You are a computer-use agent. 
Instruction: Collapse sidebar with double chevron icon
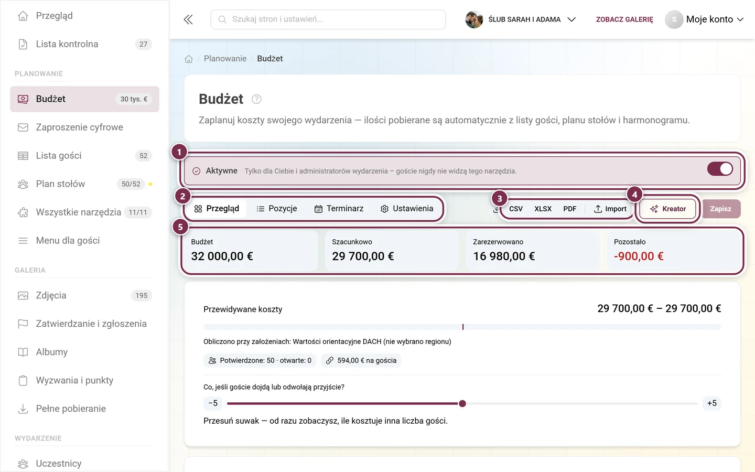pyautogui.click(x=188, y=19)
